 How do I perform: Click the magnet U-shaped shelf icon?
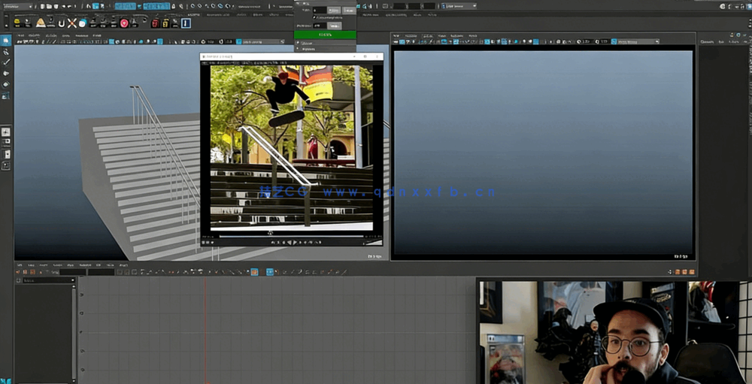pyautogui.click(x=62, y=23)
